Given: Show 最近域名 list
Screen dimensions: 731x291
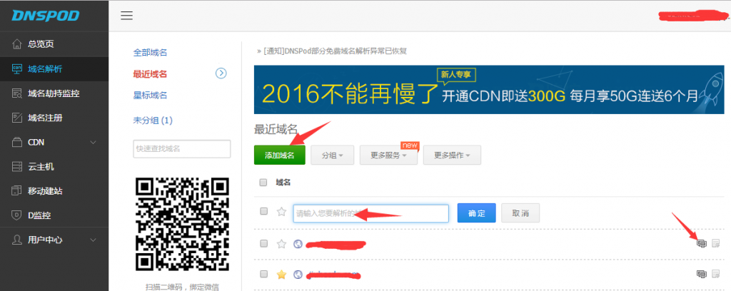Looking at the screenshot, I should (x=150, y=74).
